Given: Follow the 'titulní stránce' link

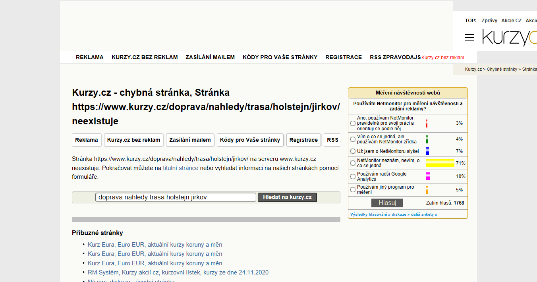Looking at the screenshot, I should point(180,168).
